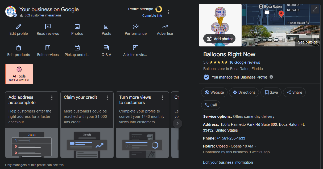This screenshot has width=323, height=169.
Task: Open the Posts icon
Action: coord(106,27)
